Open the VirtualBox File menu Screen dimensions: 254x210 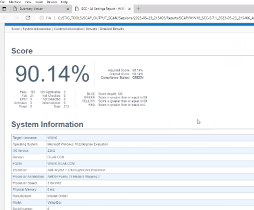[x=3, y=2]
